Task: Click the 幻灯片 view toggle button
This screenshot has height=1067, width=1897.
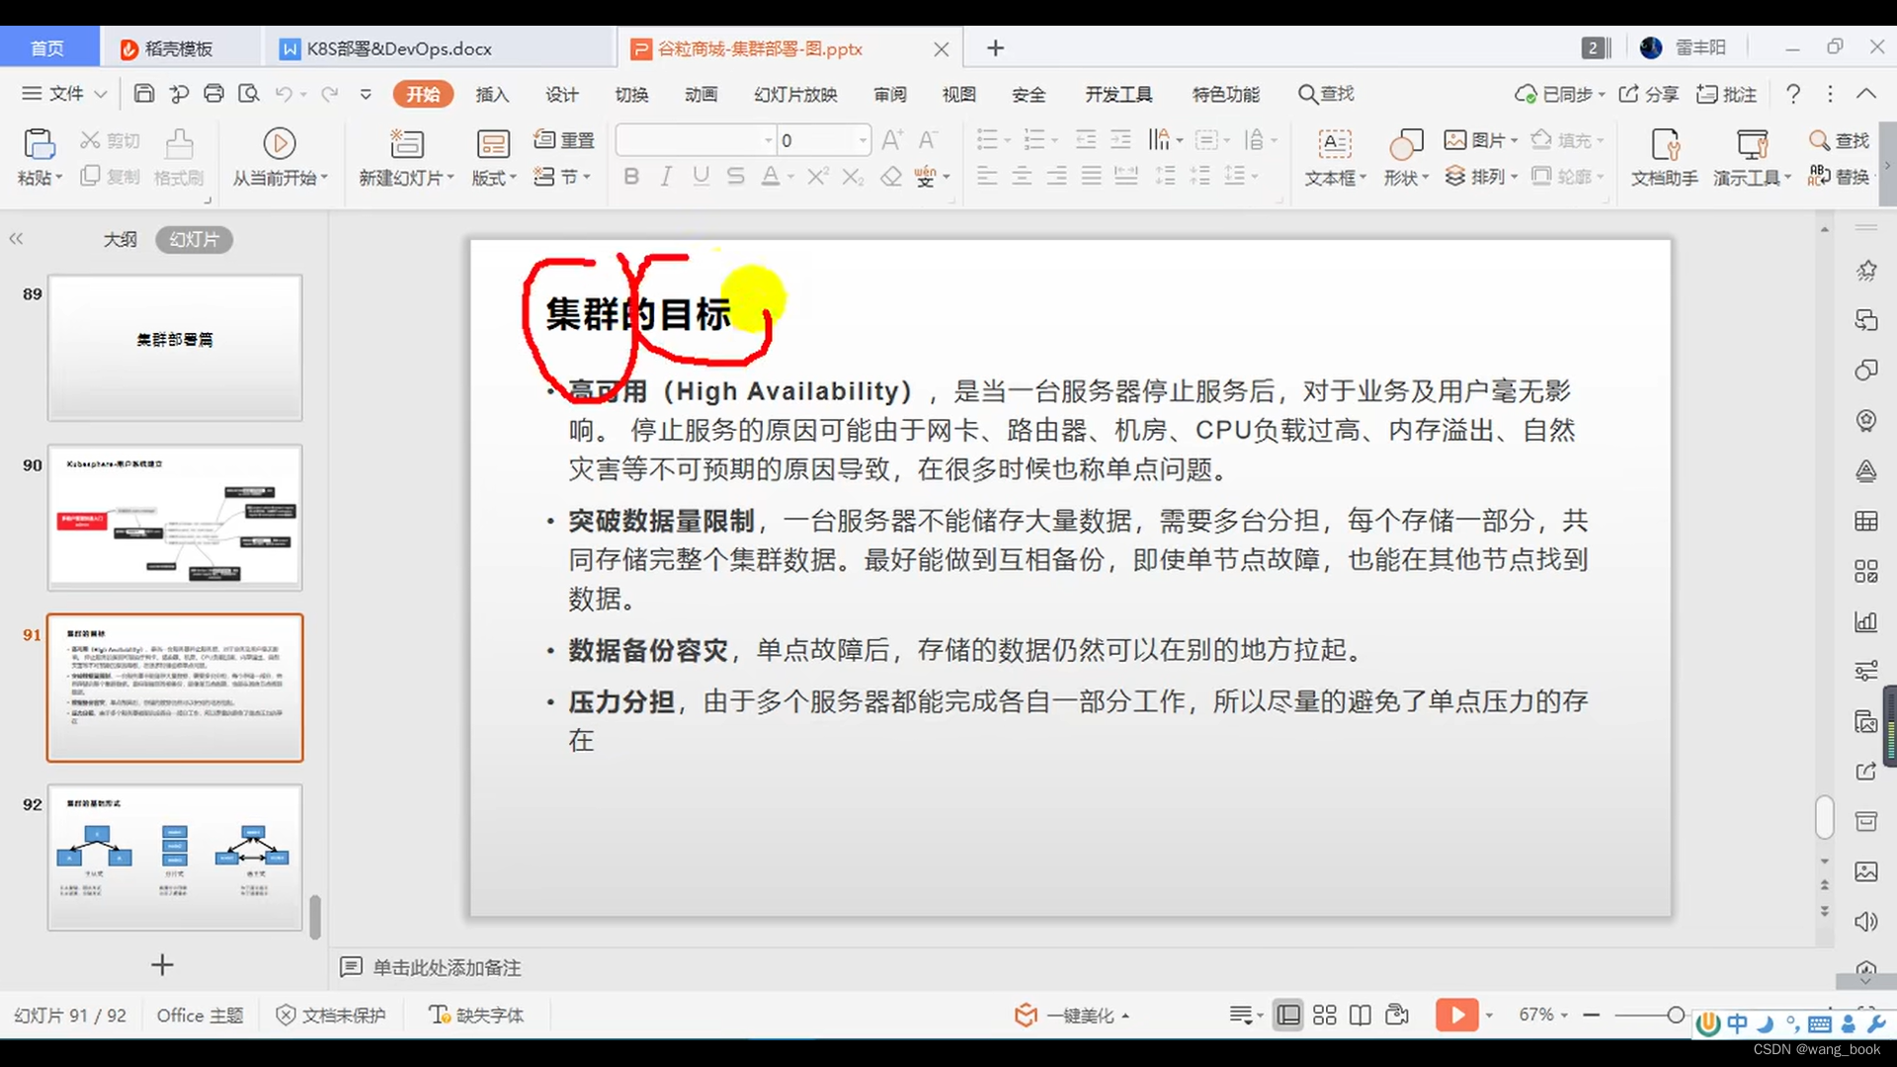Action: pyautogui.click(x=193, y=238)
